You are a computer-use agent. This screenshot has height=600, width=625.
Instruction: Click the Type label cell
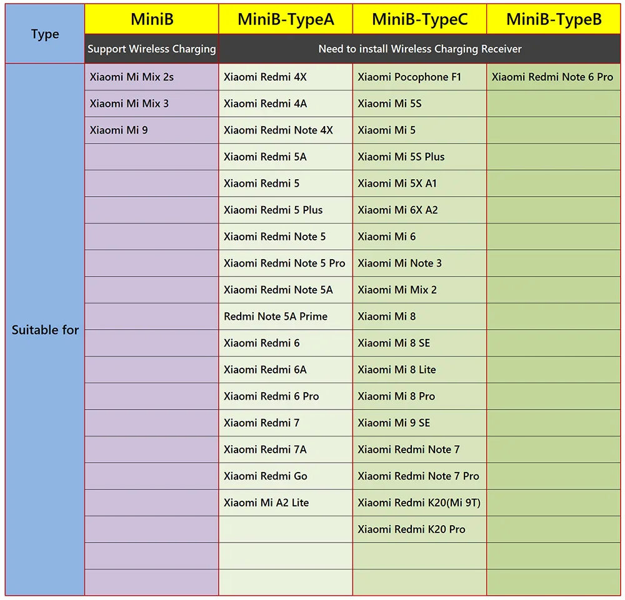[45, 34]
